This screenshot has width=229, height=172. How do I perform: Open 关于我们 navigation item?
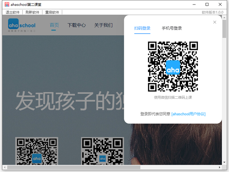click(103, 25)
